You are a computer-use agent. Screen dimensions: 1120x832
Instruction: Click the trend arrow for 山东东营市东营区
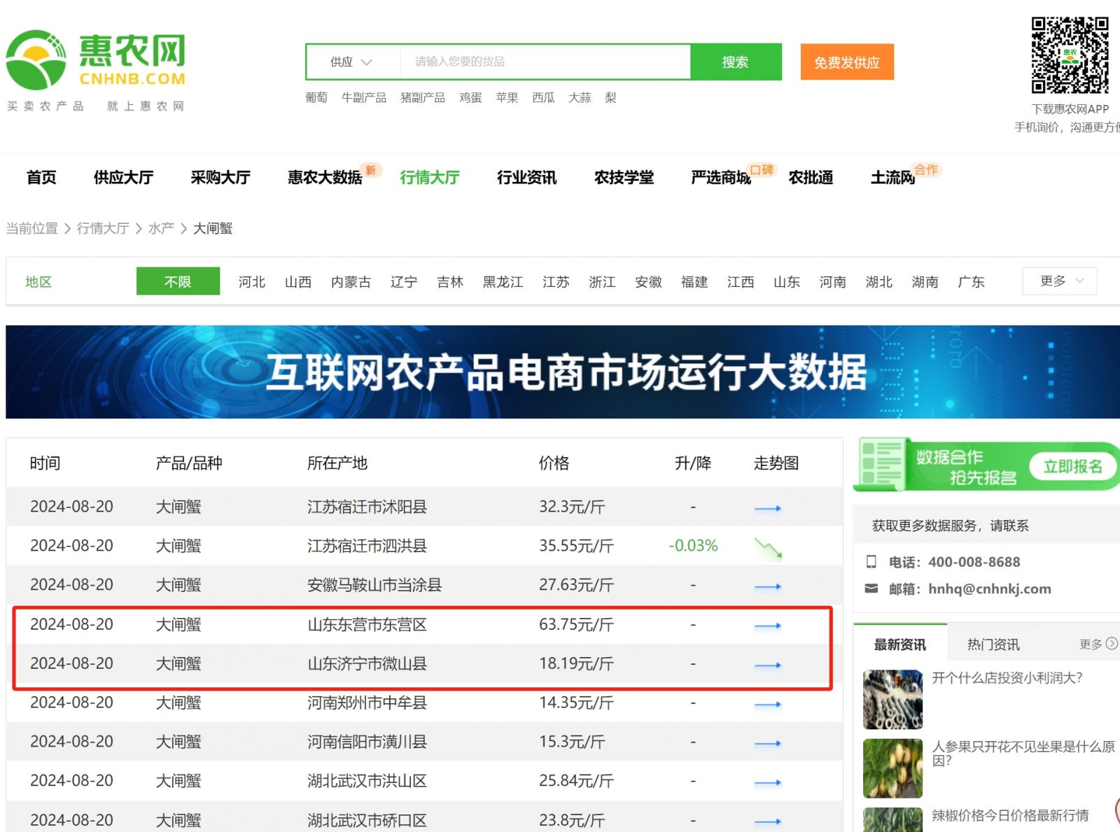point(768,626)
